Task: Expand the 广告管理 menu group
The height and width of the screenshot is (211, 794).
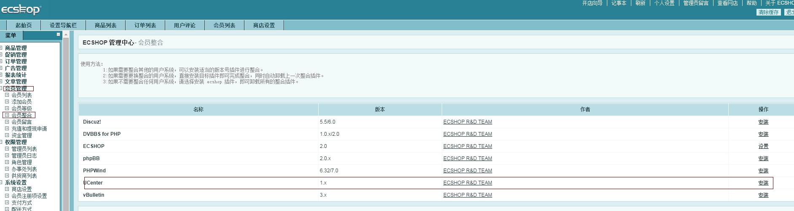Action: (1, 68)
